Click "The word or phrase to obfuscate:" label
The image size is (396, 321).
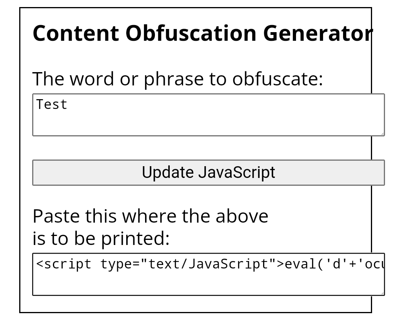pos(178,79)
